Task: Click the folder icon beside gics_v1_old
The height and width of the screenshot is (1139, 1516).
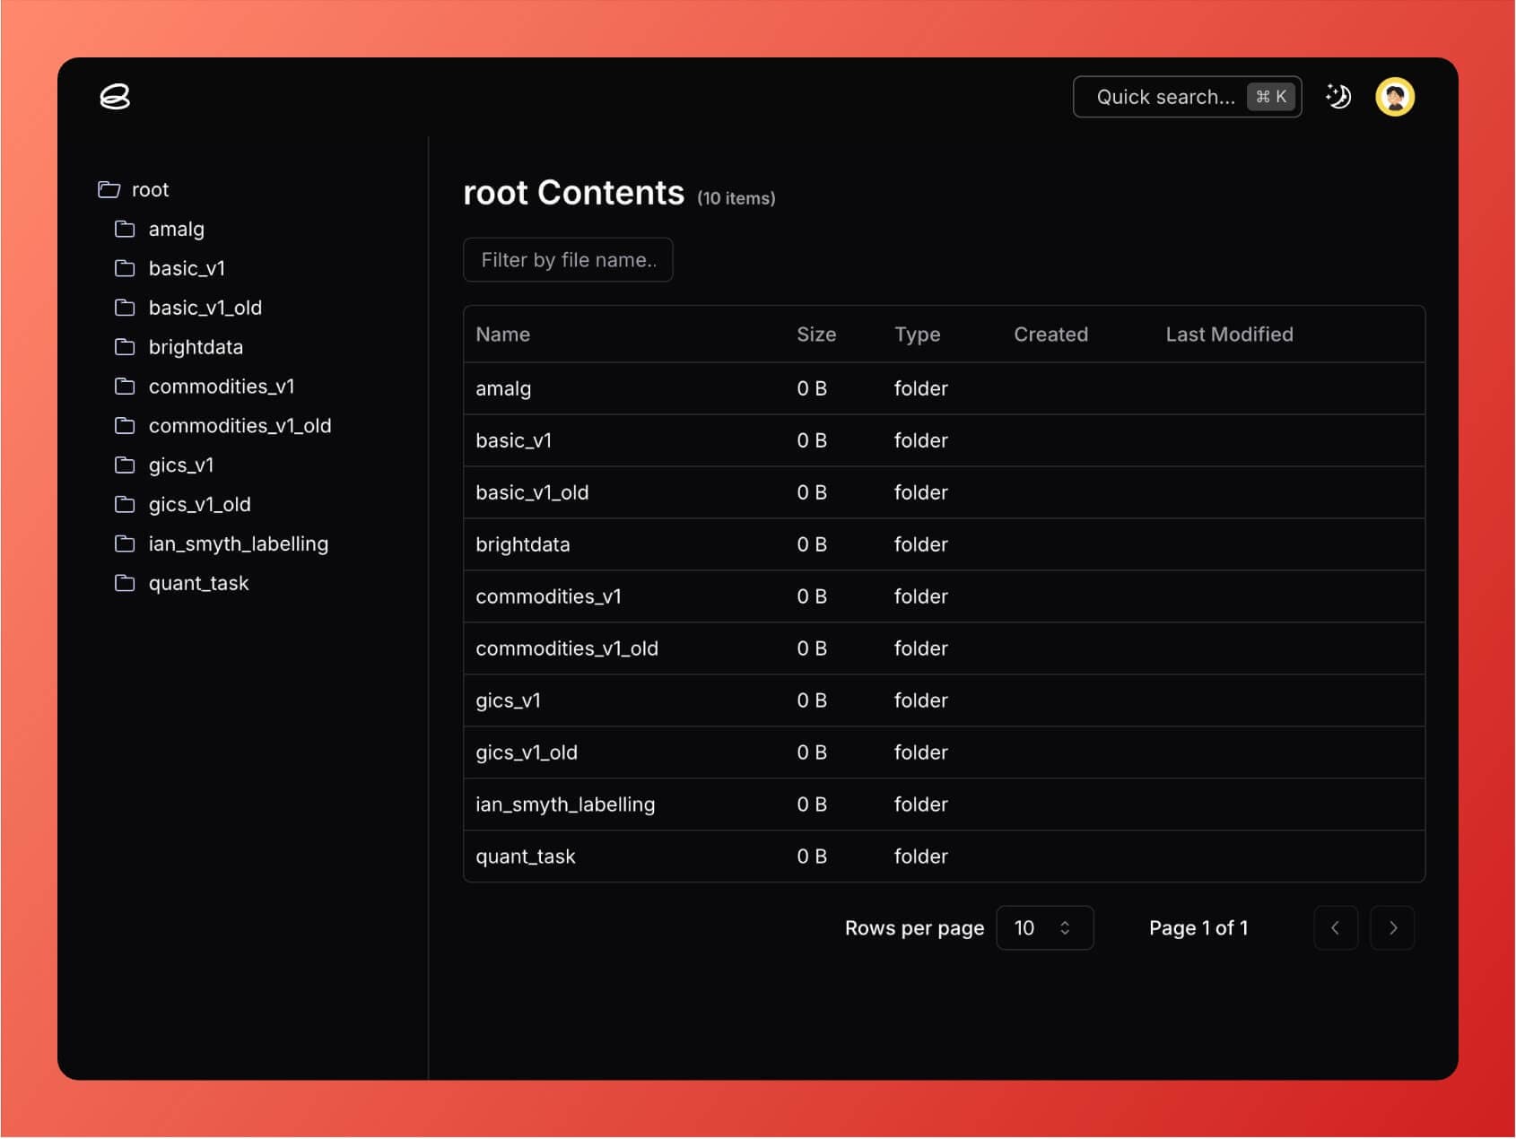Action: point(126,504)
